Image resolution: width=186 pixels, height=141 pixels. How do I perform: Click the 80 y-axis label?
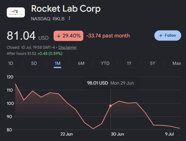click(9, 130)
